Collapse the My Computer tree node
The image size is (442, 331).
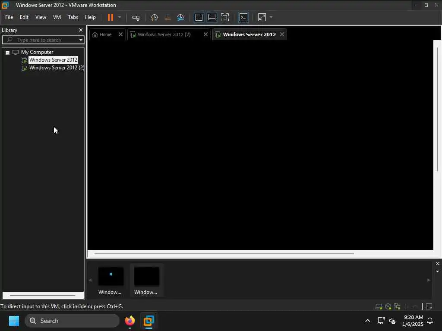click(8, 53)
